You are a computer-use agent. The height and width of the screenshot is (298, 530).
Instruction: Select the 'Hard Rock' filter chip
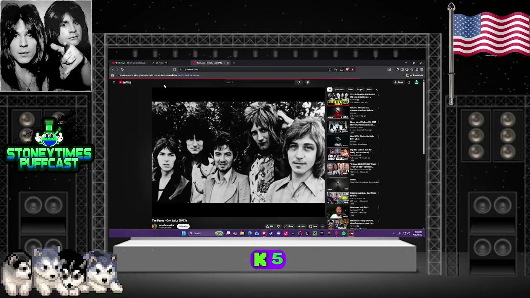(339, 89)
